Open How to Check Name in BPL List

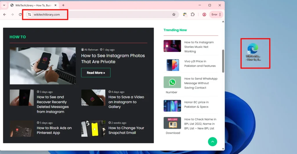200,124
